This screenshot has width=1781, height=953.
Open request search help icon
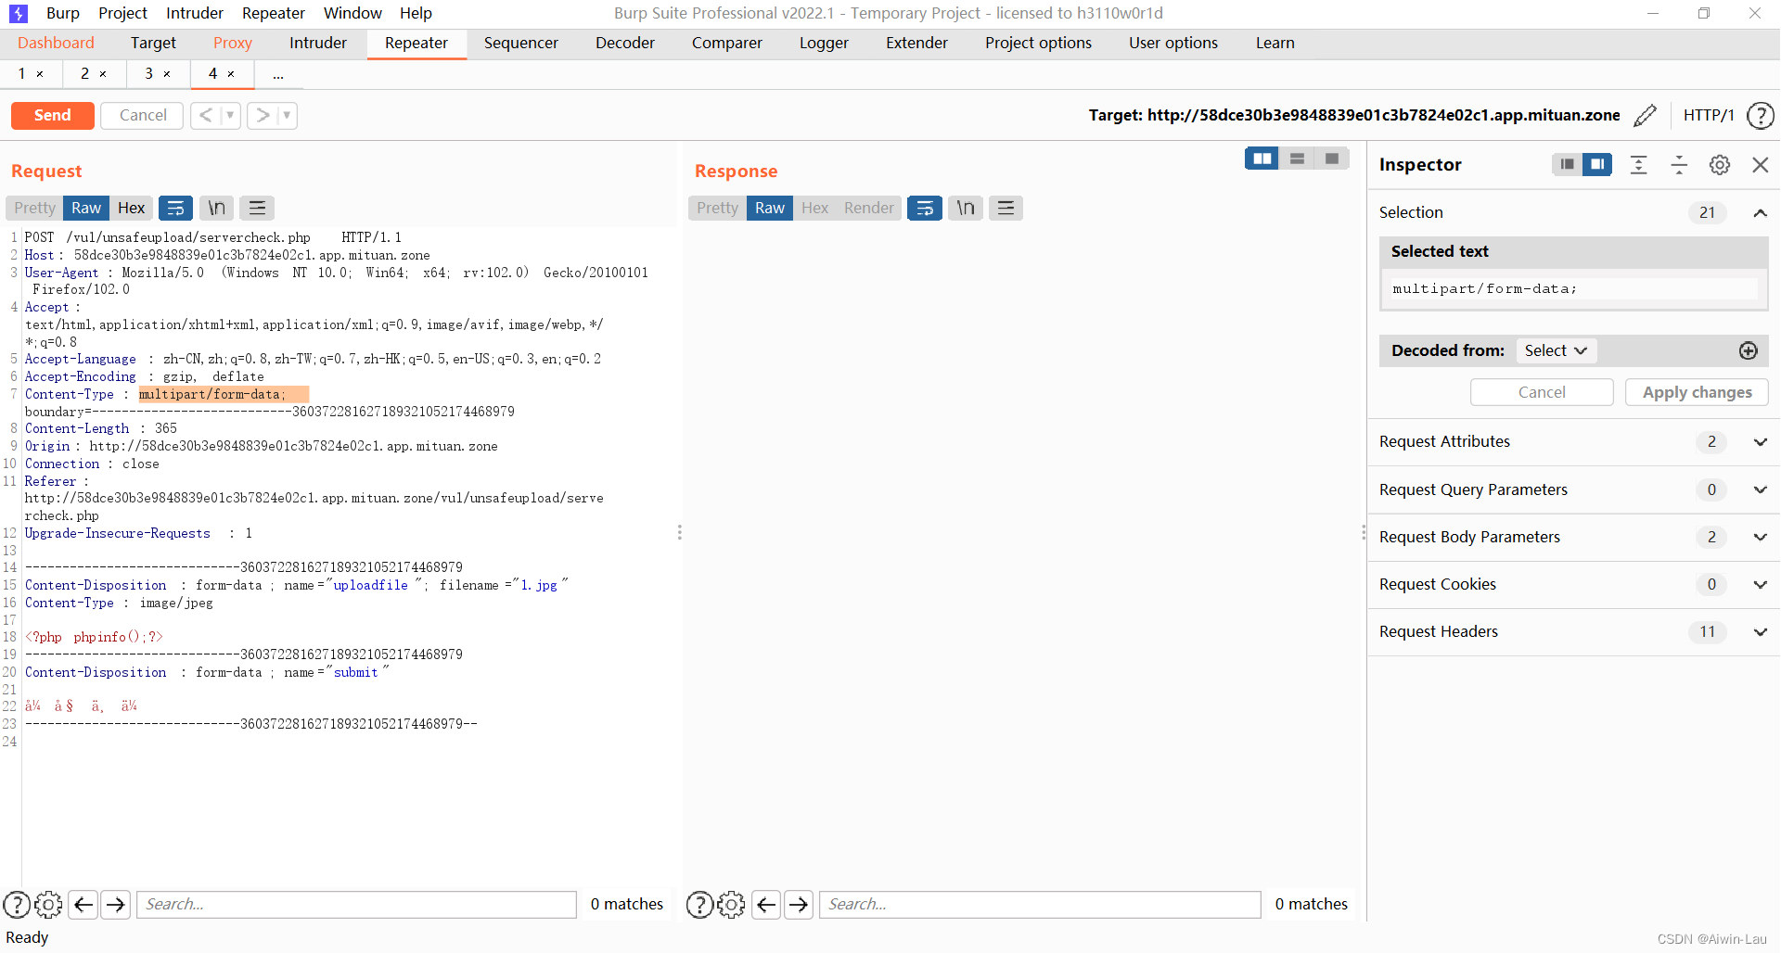pos(17,904)
